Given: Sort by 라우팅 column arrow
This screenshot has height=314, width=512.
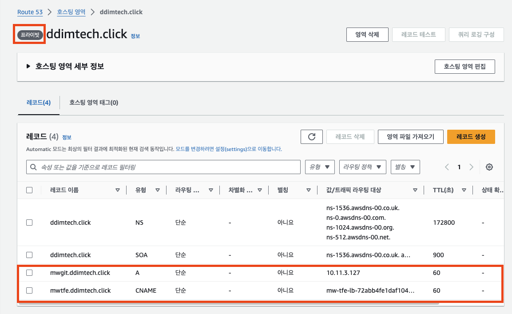Looking at the screenshot, I should 211,190.
